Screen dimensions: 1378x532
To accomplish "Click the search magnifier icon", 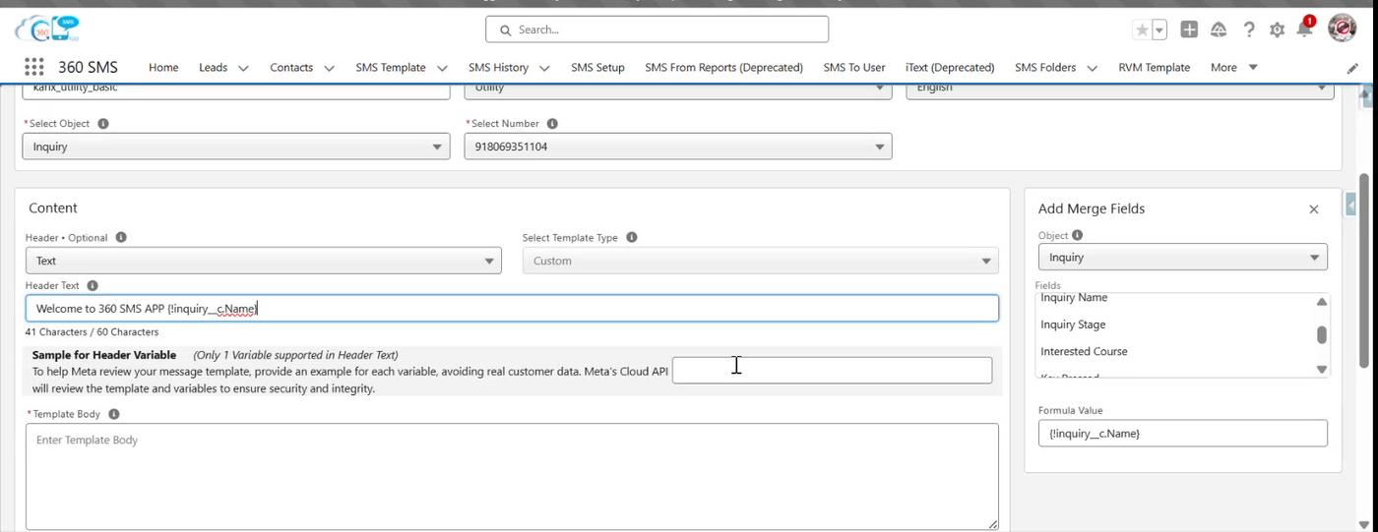I will (x=505, y=30).
